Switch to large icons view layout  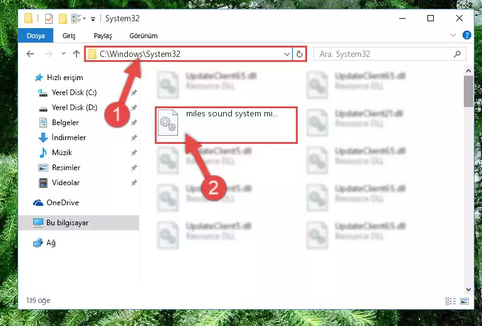tap(464, 301)
